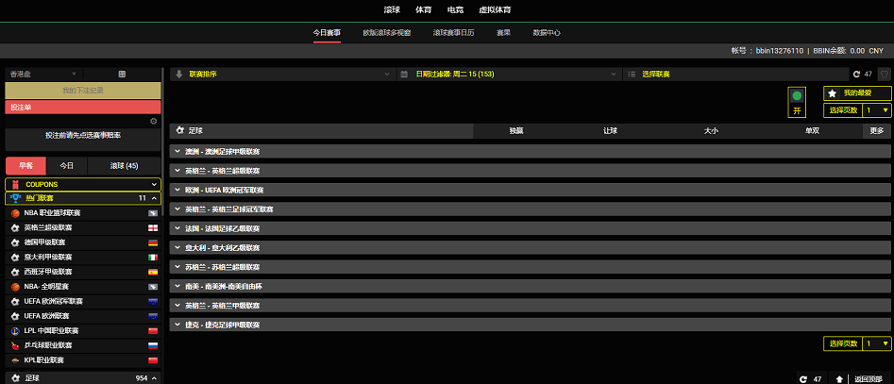Toggle the green 开 switch
894x384 pixels.
797,96
